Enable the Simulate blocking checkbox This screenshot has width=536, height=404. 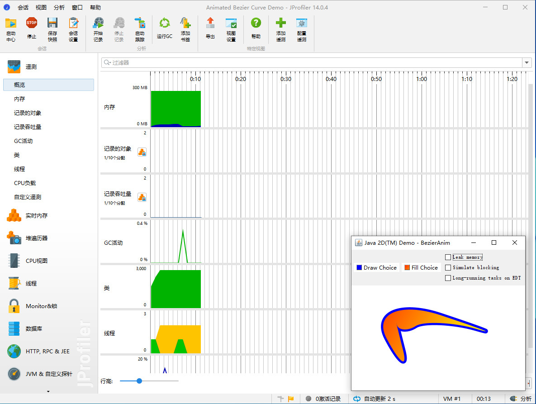coord(448,268)
